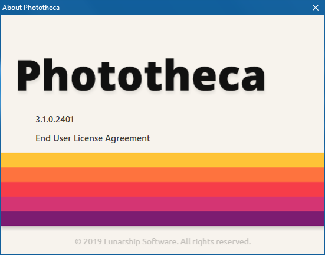
Task: Click the About Phototheca title bar text
Action: click(x=31, y=8)
